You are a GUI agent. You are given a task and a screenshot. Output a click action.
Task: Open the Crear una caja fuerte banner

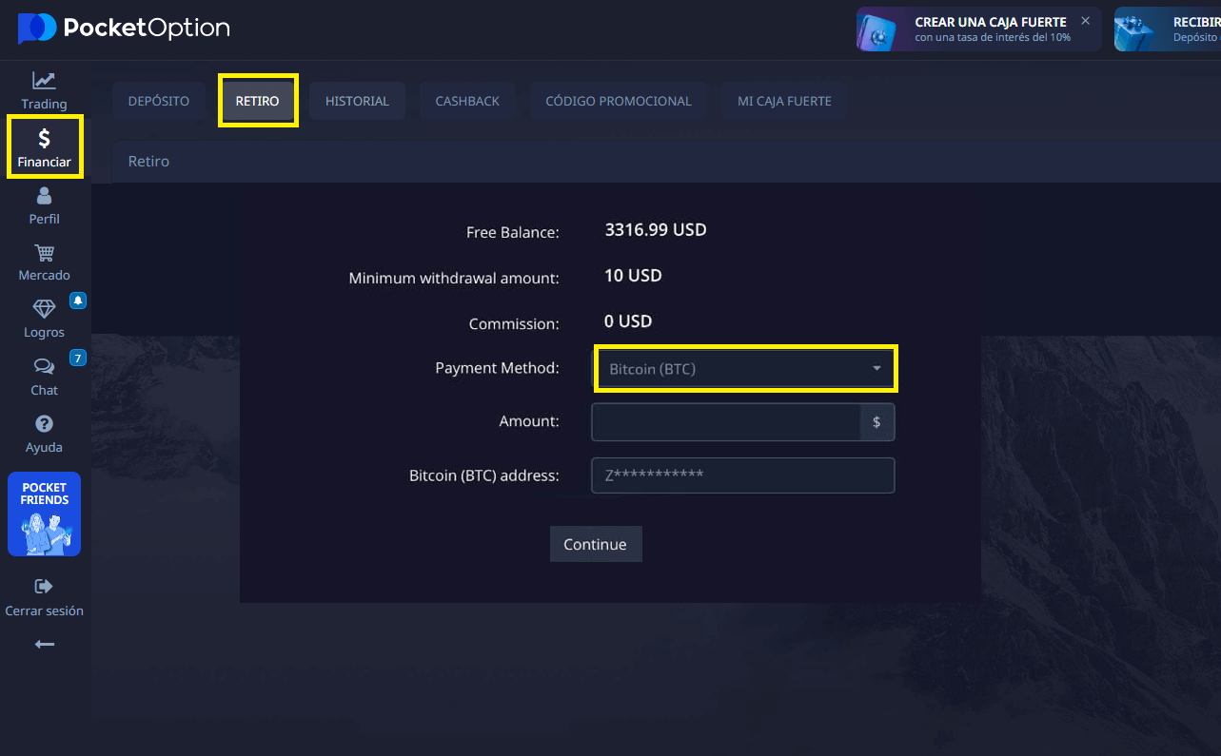pyautogui.click(x=978, y=29)
